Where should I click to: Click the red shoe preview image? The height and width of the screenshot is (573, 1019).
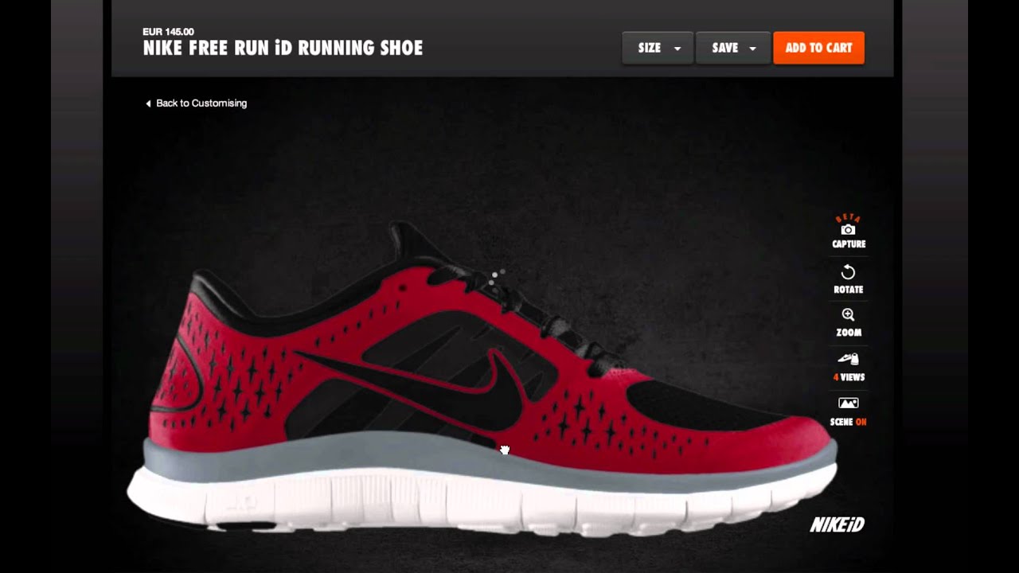pyautogui.click(x=482, y=380)
